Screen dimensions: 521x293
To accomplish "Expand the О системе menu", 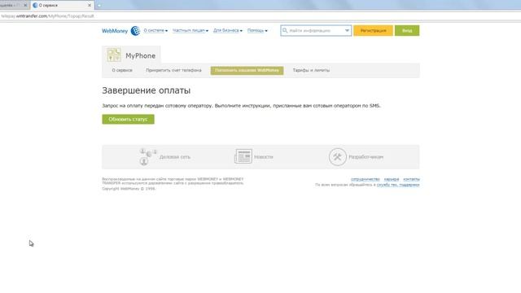I will 155,31.
